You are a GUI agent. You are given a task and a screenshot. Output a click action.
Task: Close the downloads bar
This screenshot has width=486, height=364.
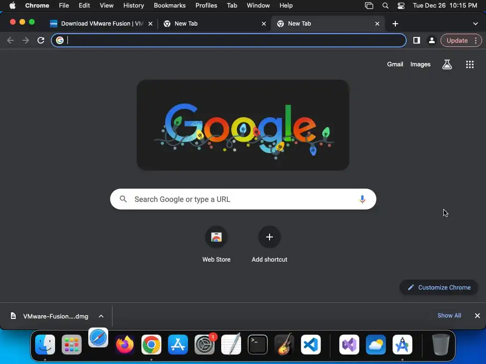477,315
